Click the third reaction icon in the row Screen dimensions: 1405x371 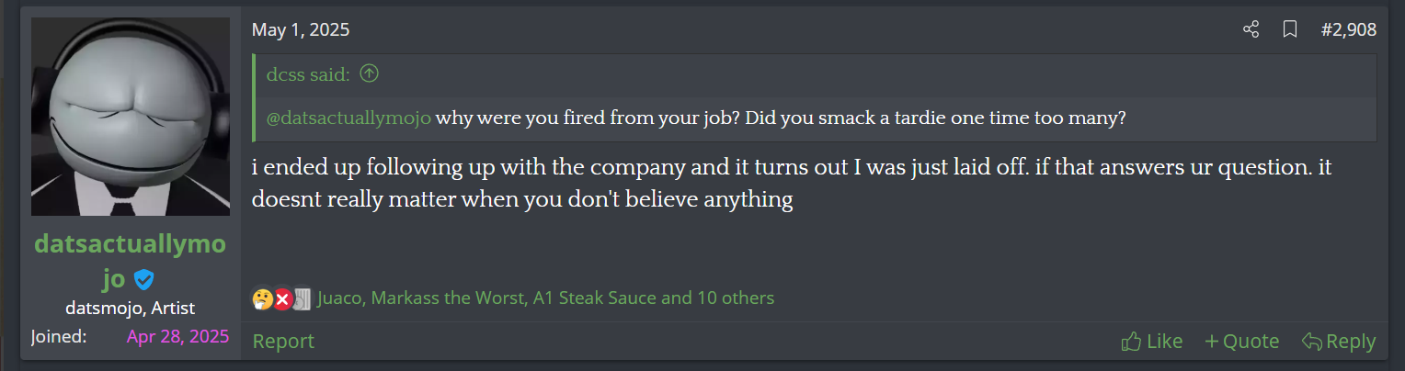[x=302, y=298]
